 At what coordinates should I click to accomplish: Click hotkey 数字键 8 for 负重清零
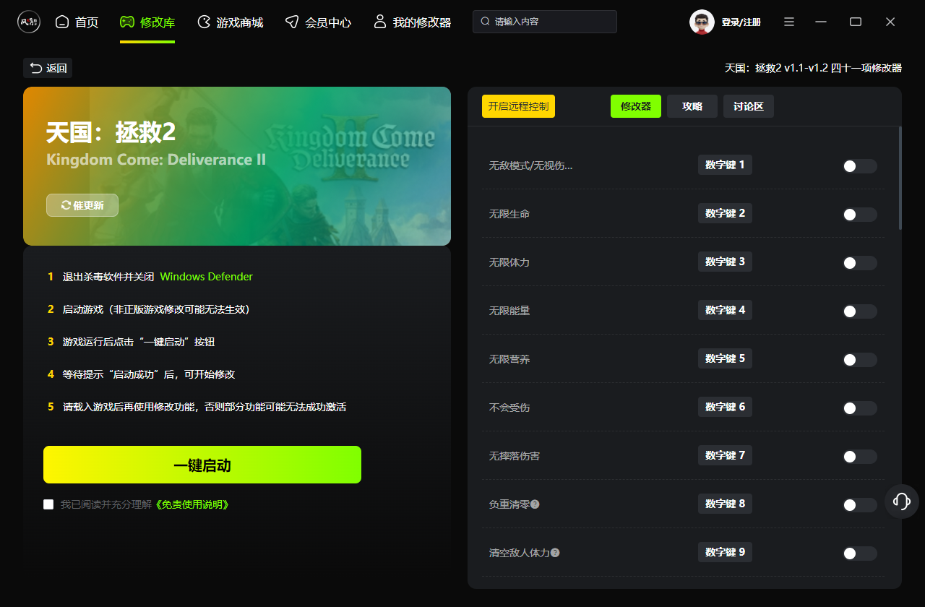click(x=725, y=504)
